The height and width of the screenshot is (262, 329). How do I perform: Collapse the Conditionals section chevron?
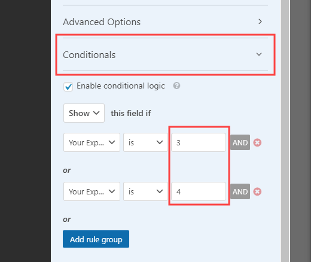[x=259, y=54]
